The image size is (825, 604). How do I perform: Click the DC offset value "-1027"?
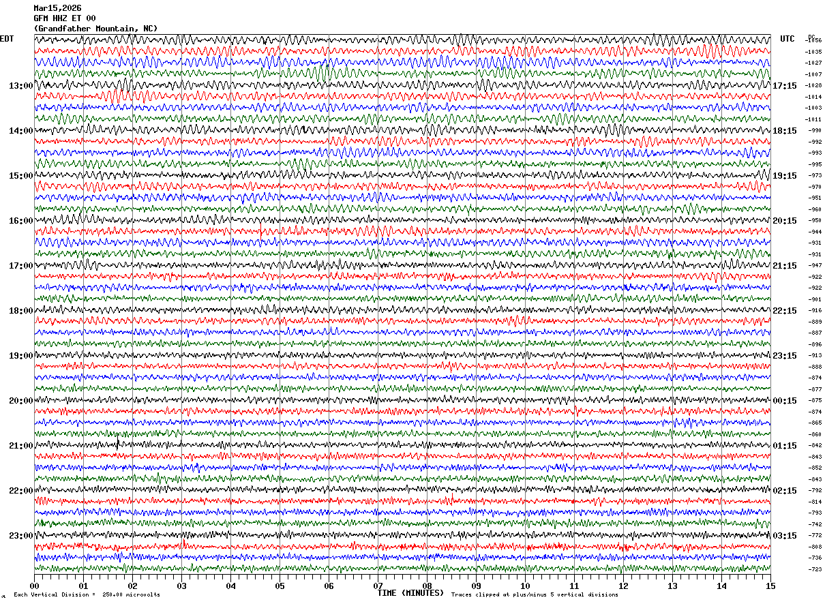813,63
